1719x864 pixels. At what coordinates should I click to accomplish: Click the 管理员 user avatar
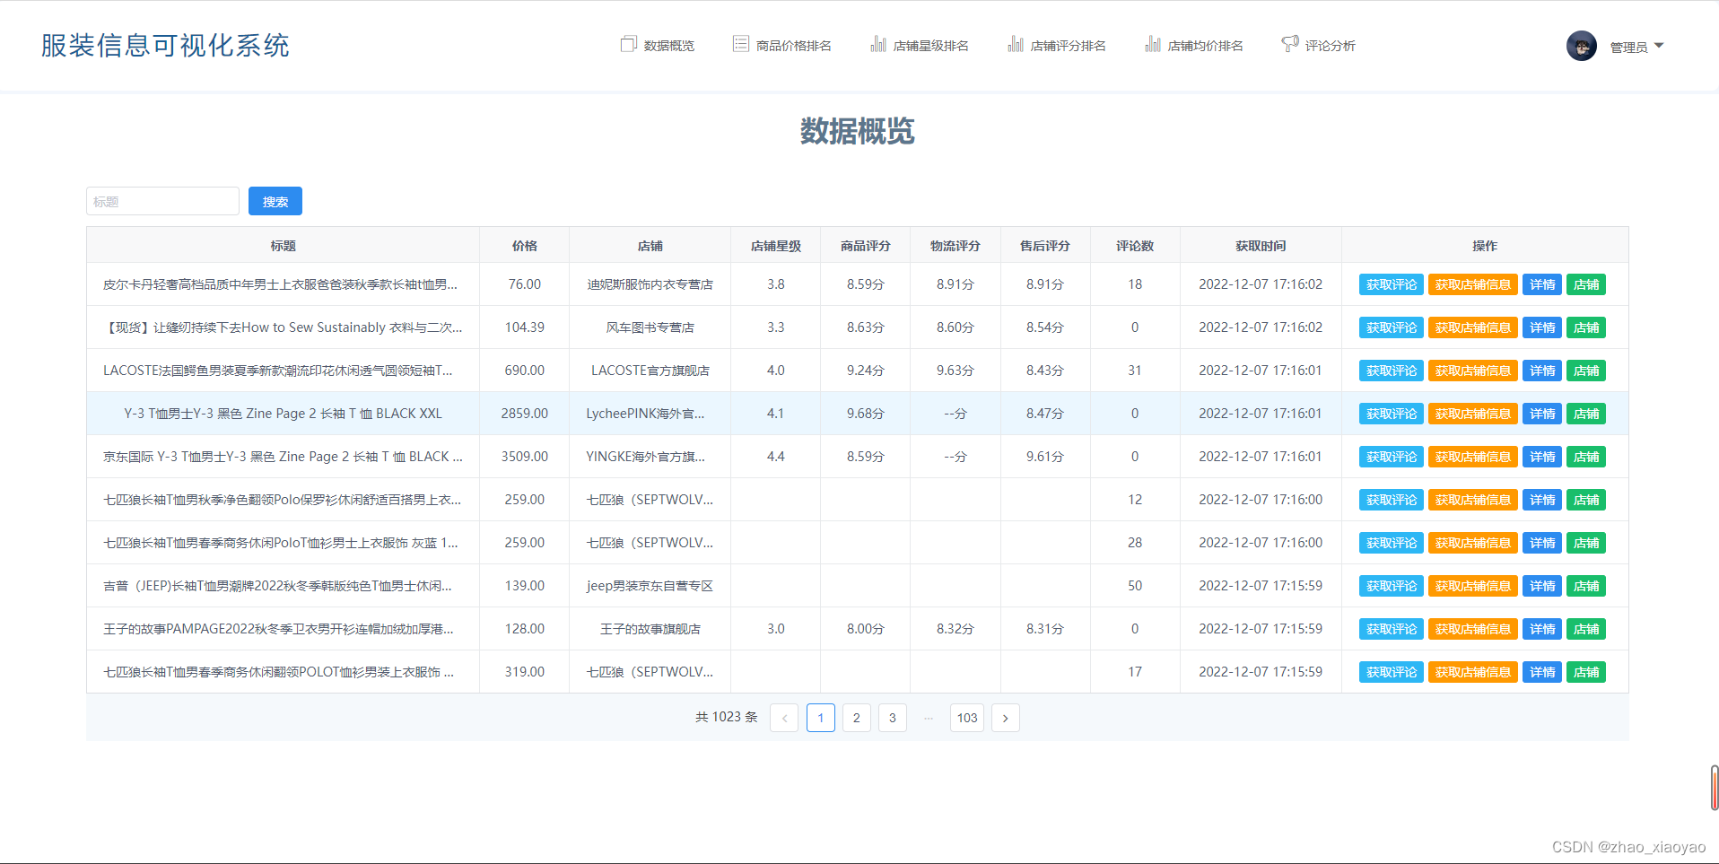click(1582, 46)
